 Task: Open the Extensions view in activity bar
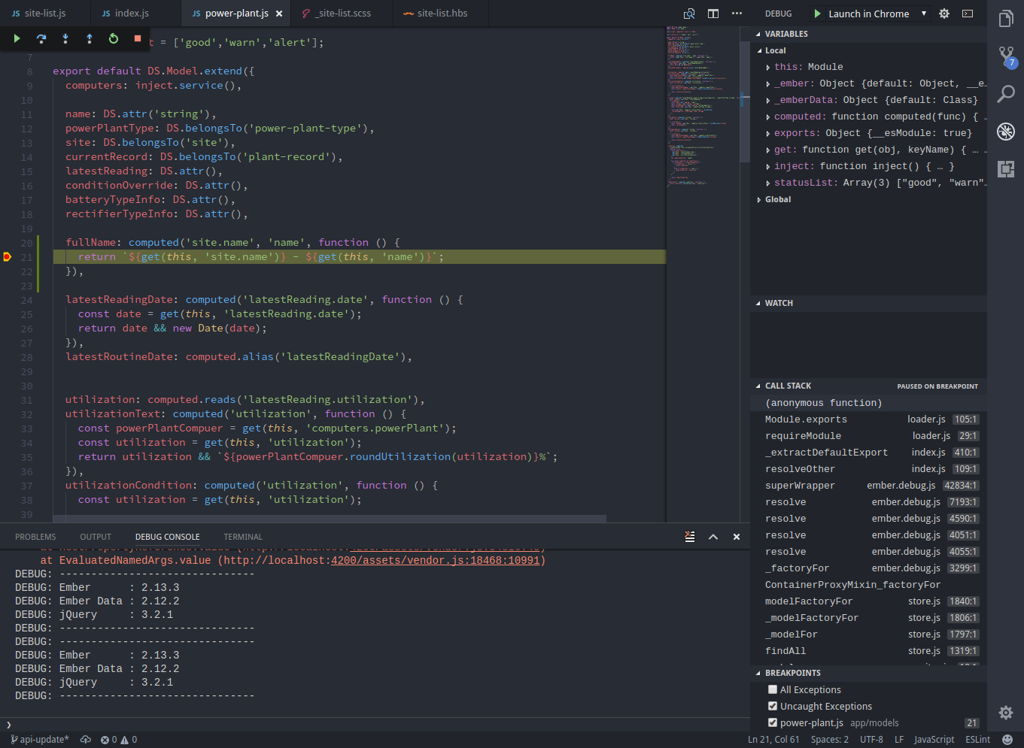1006,168
